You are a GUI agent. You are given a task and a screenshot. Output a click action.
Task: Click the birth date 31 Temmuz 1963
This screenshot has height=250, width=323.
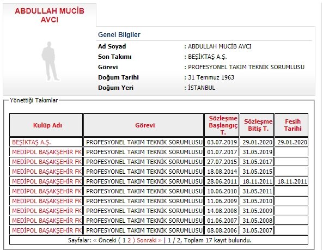211,77
